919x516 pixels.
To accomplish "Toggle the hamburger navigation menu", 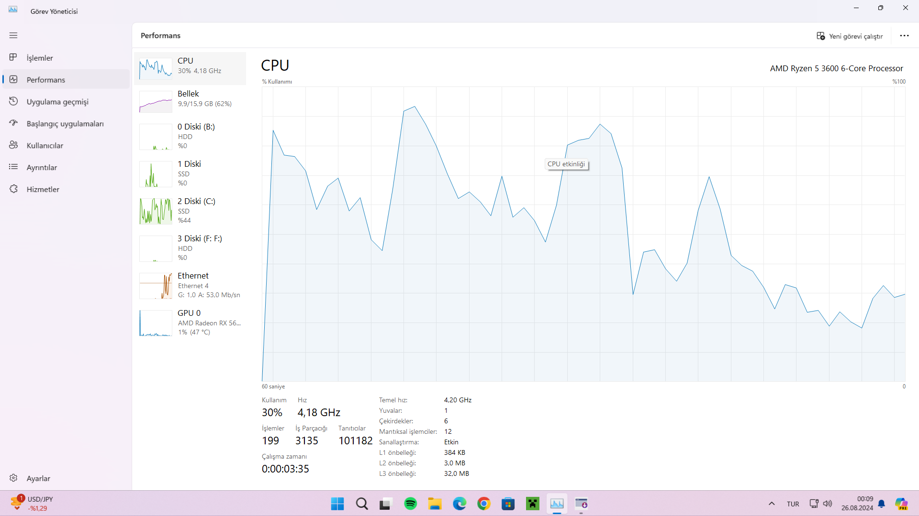I will (13, 35).
